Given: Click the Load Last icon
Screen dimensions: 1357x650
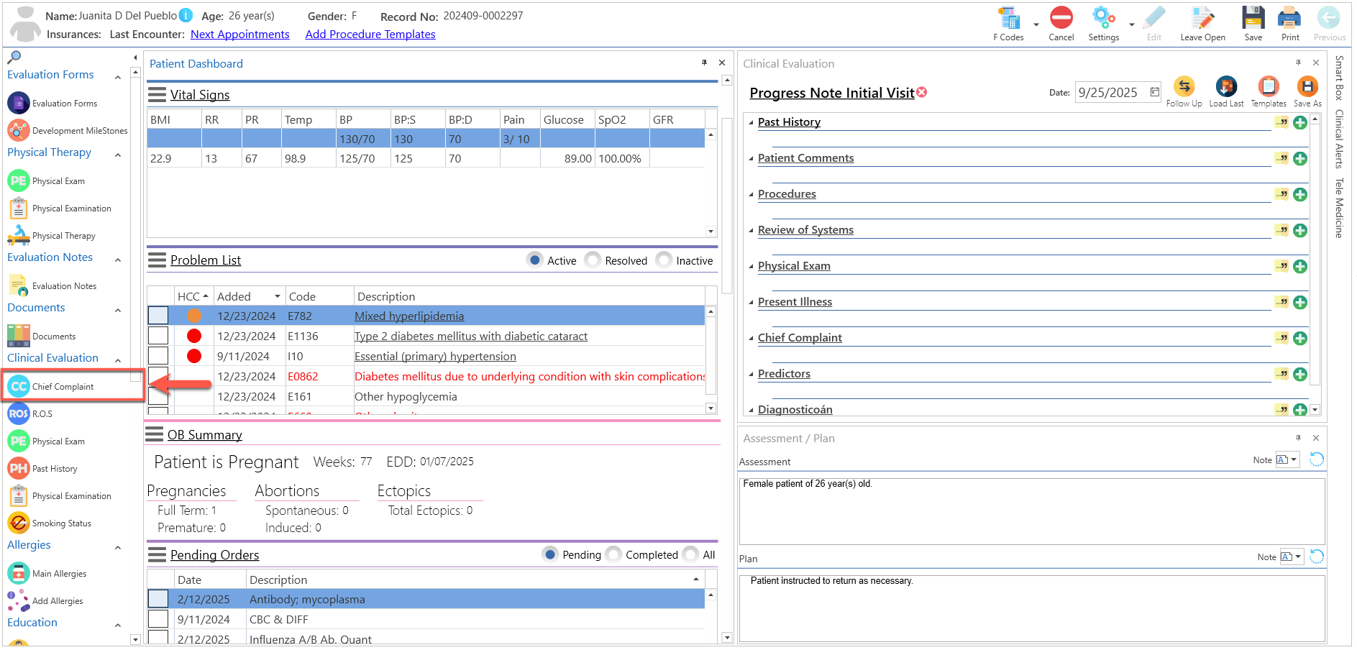Looking at the screenshot, I should pyautogui.click(x=1226, y=86).
